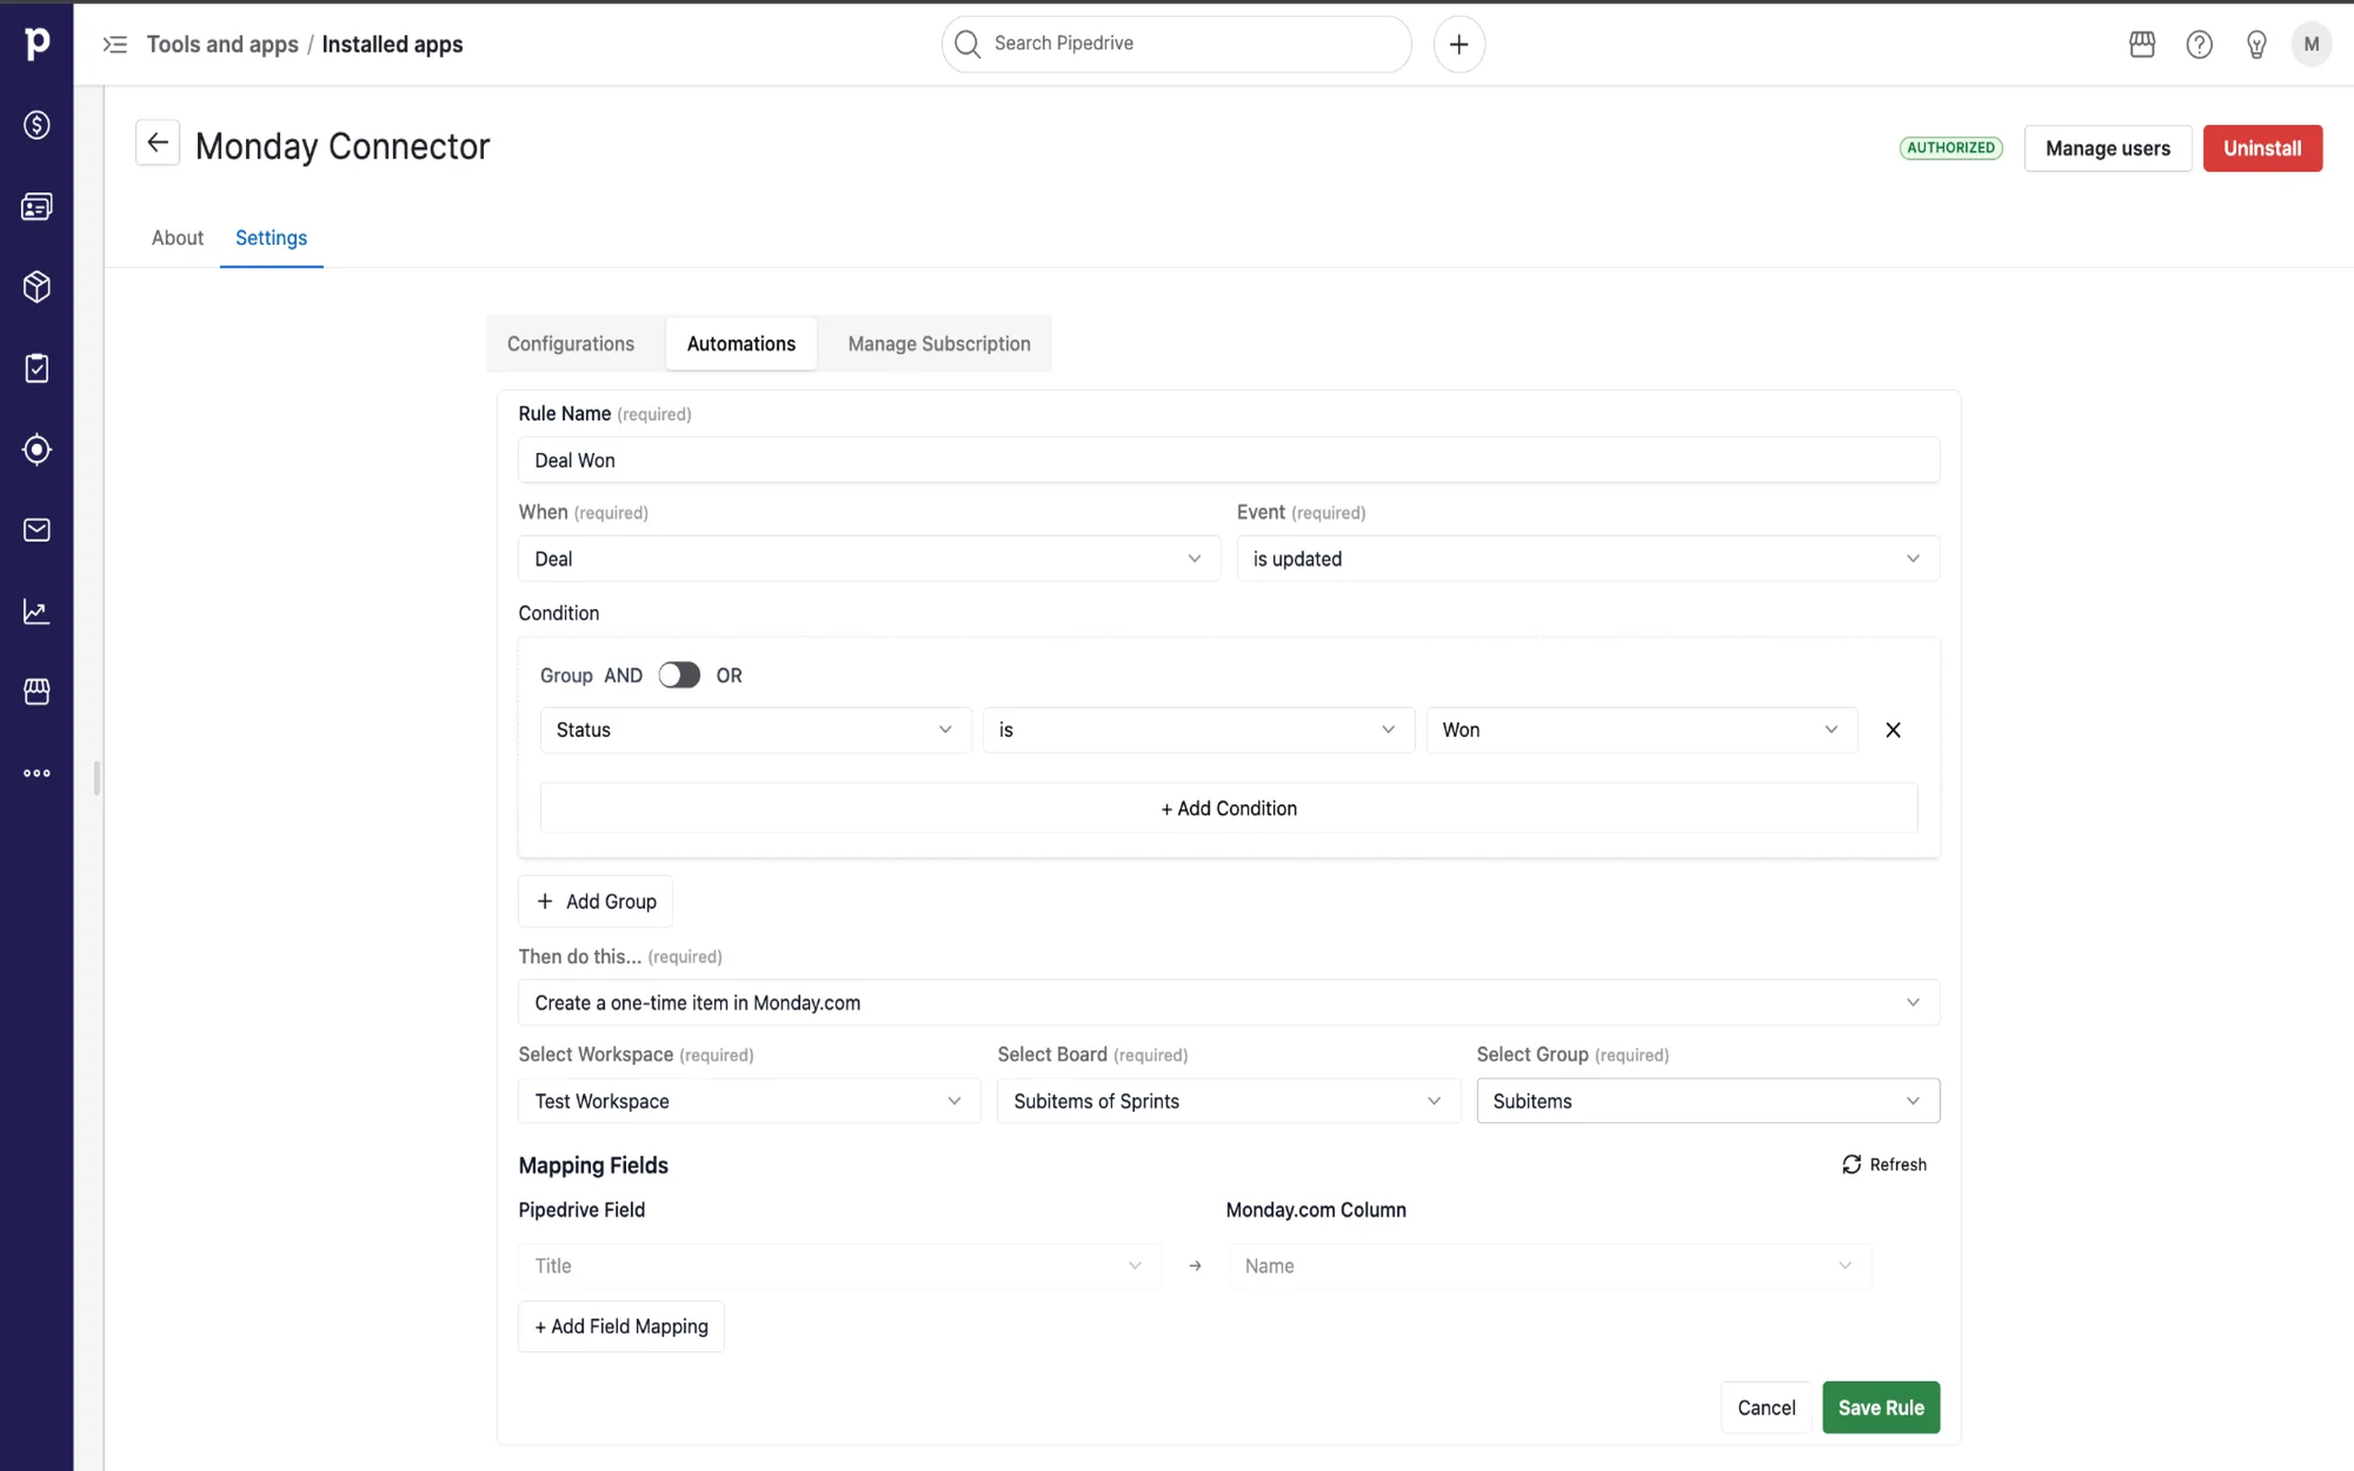Open the Select Workspace dropdown

point(749,1100)
